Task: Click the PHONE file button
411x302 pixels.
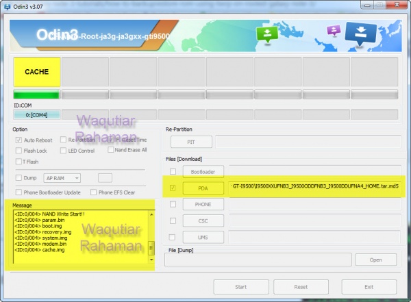Action: [x=203, y=205]
